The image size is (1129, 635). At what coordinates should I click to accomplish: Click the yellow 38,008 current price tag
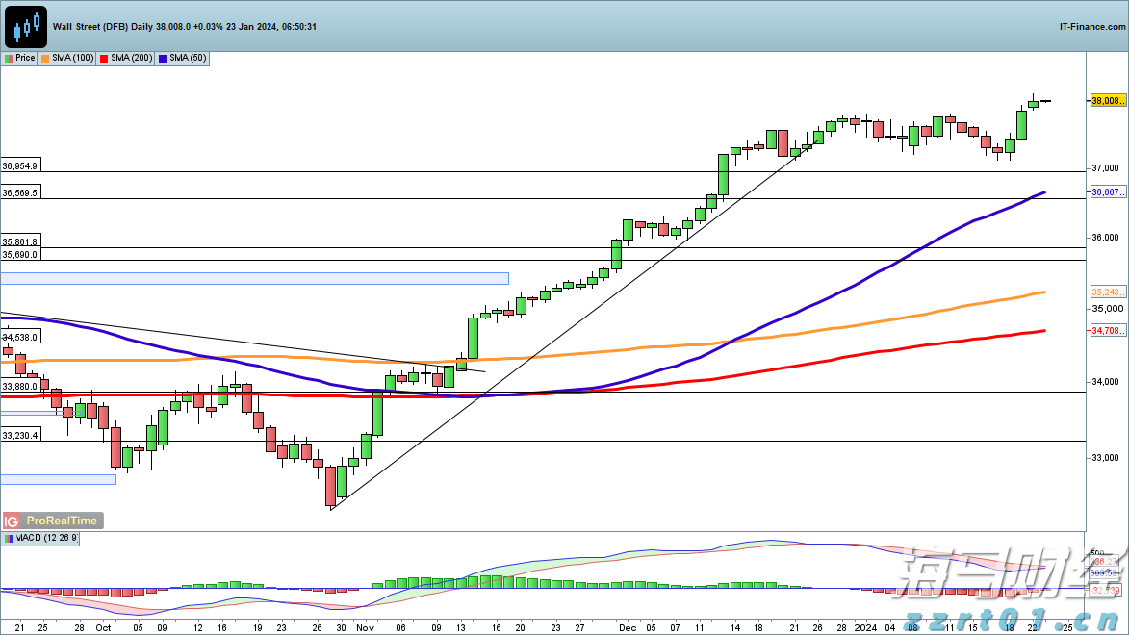[x=1107, y=101]
